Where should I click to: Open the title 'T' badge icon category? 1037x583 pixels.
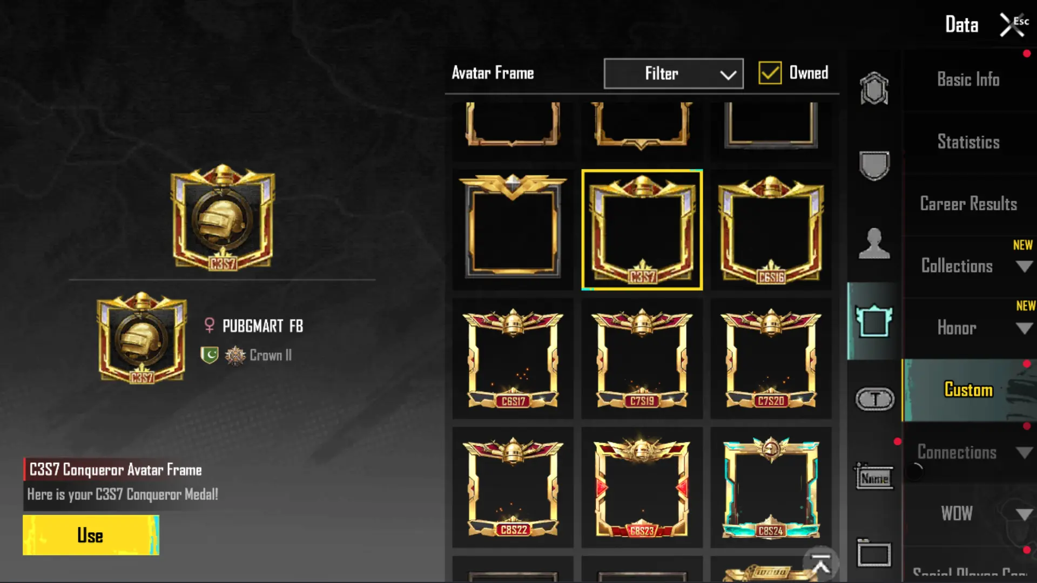click(875, 399)
